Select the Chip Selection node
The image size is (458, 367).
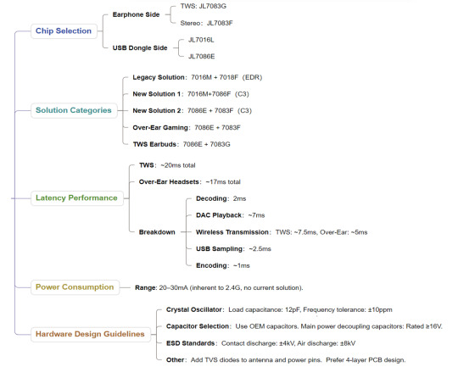pyautogui.click(x=64, y=31)
